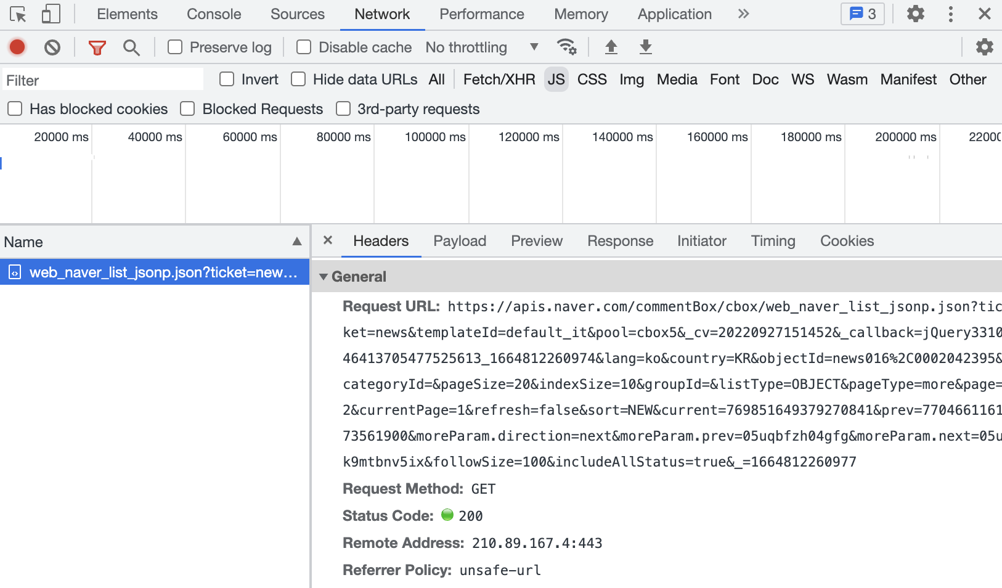Focus the Filter text field

[x=103, y=80]
